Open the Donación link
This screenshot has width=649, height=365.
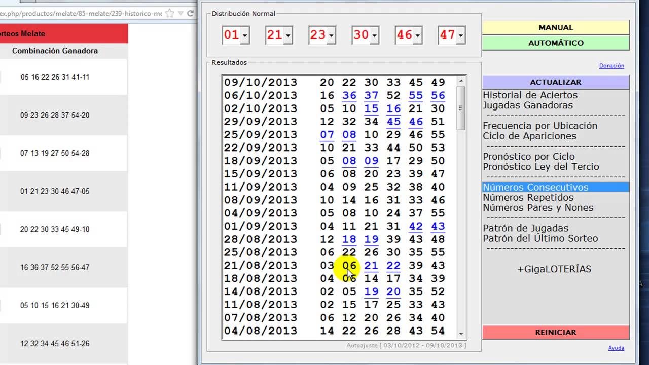(x=611, y=66)
